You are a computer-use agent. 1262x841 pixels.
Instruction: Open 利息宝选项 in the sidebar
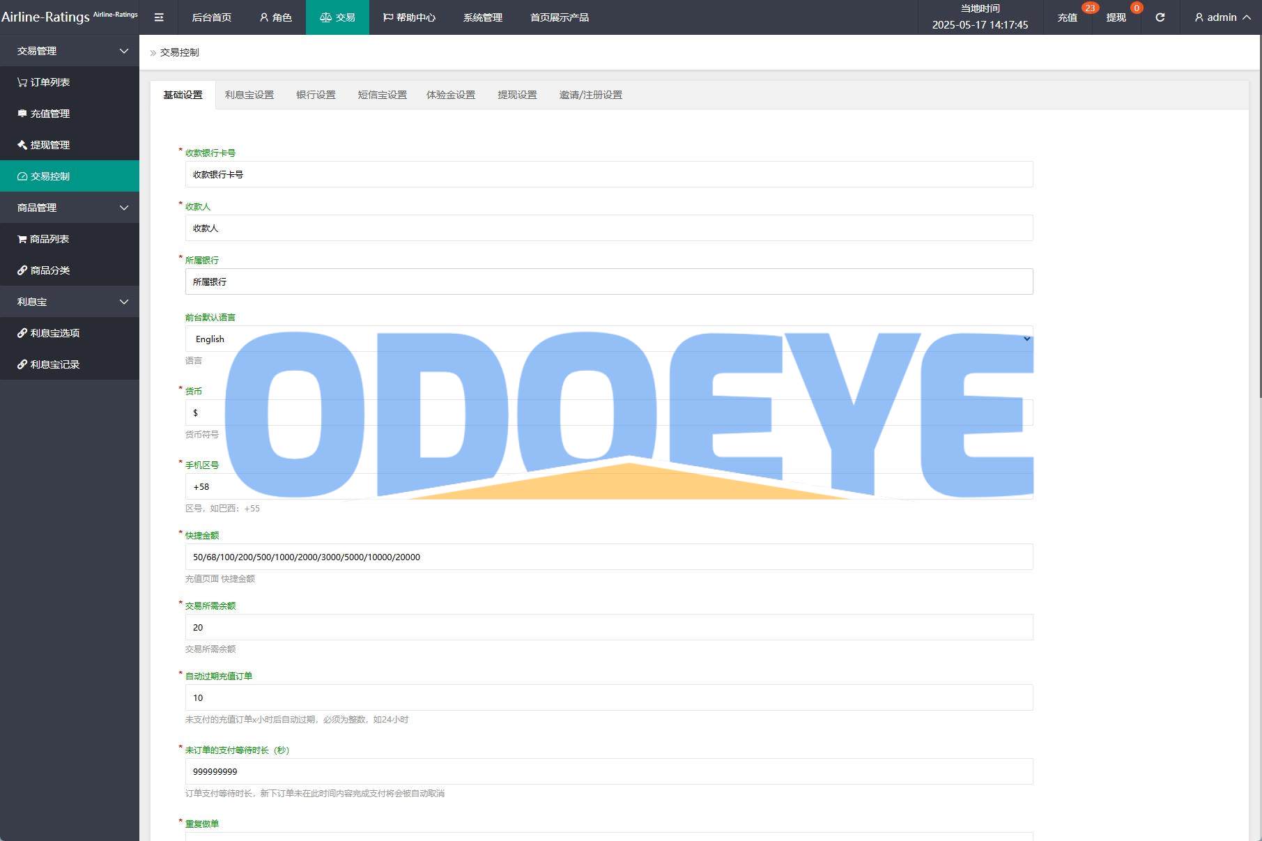tap(70, 333)
